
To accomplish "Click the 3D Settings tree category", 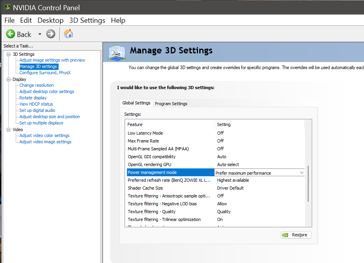I will 24,54.
